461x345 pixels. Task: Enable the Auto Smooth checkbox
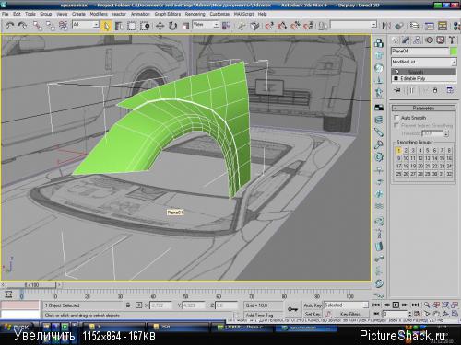pyautogui.click(x=396, y=118)
